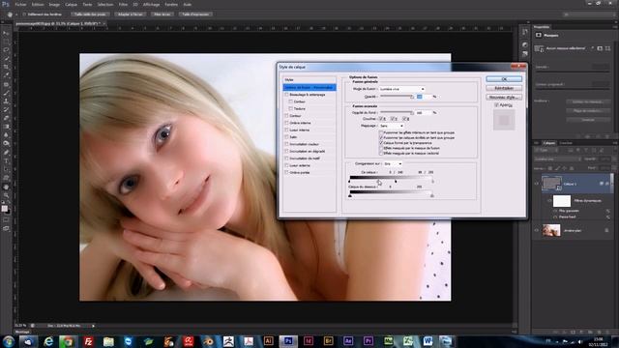
Task: Toggle the Aperçu preview checkbox
Action: [x=496, y=105]
